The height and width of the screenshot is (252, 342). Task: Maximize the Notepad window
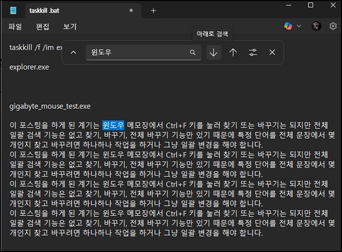click(x=310, y=5)
